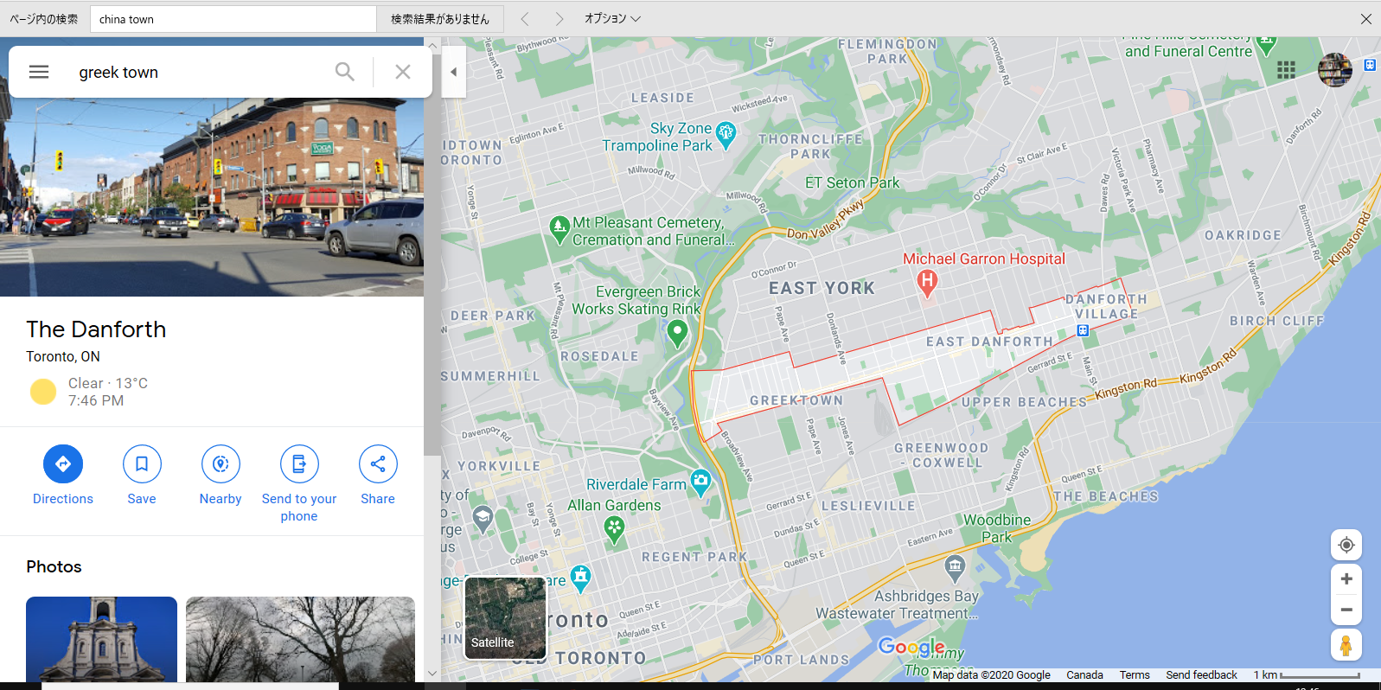Switch to Satellite view
Viewport: 1381px width, 690px height.
click(x=506, y=618)
